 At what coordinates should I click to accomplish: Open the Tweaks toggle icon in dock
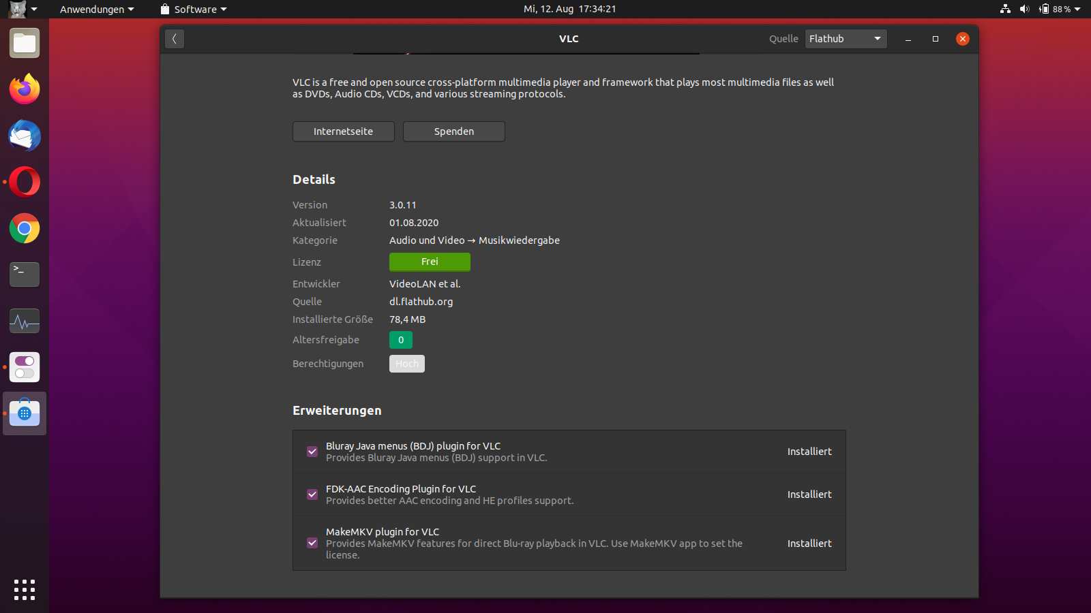tap(25, 367)
